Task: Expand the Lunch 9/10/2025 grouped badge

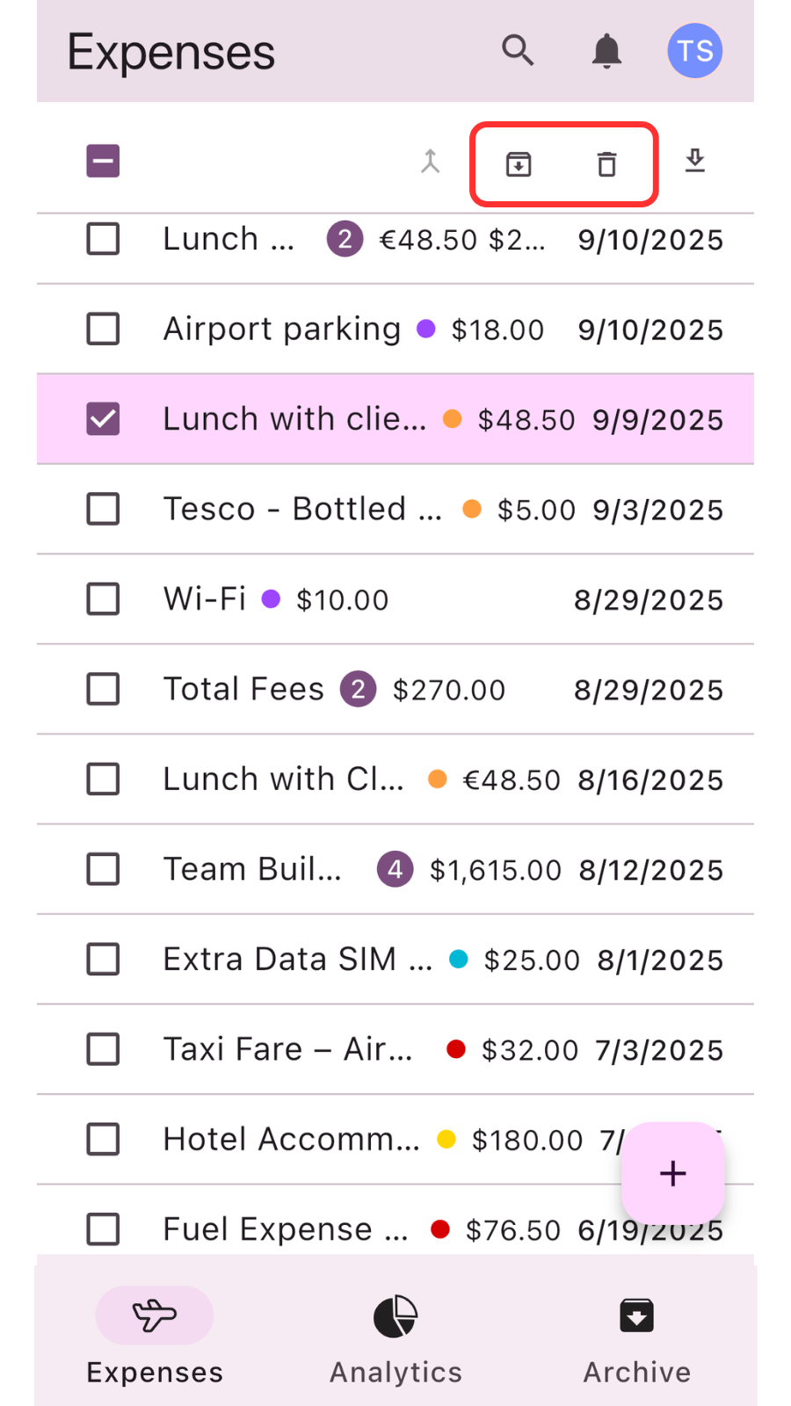Action: 345,239
